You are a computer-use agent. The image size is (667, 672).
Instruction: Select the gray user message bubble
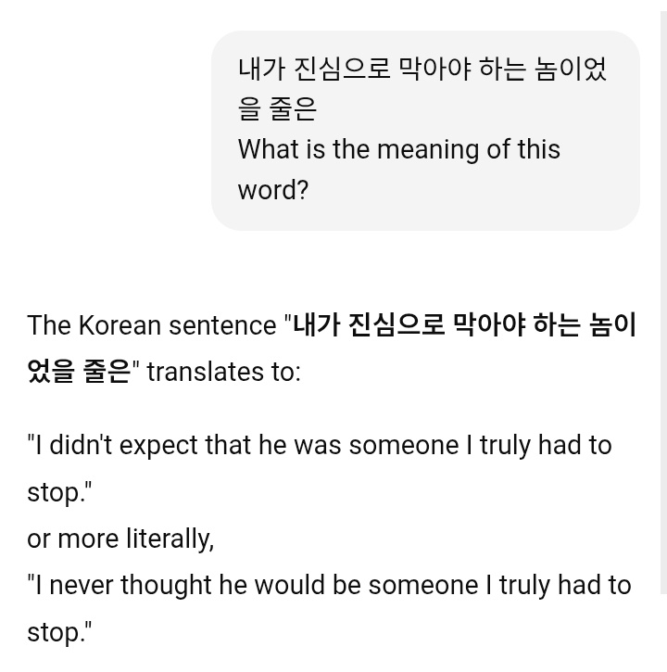pos(425,131)
